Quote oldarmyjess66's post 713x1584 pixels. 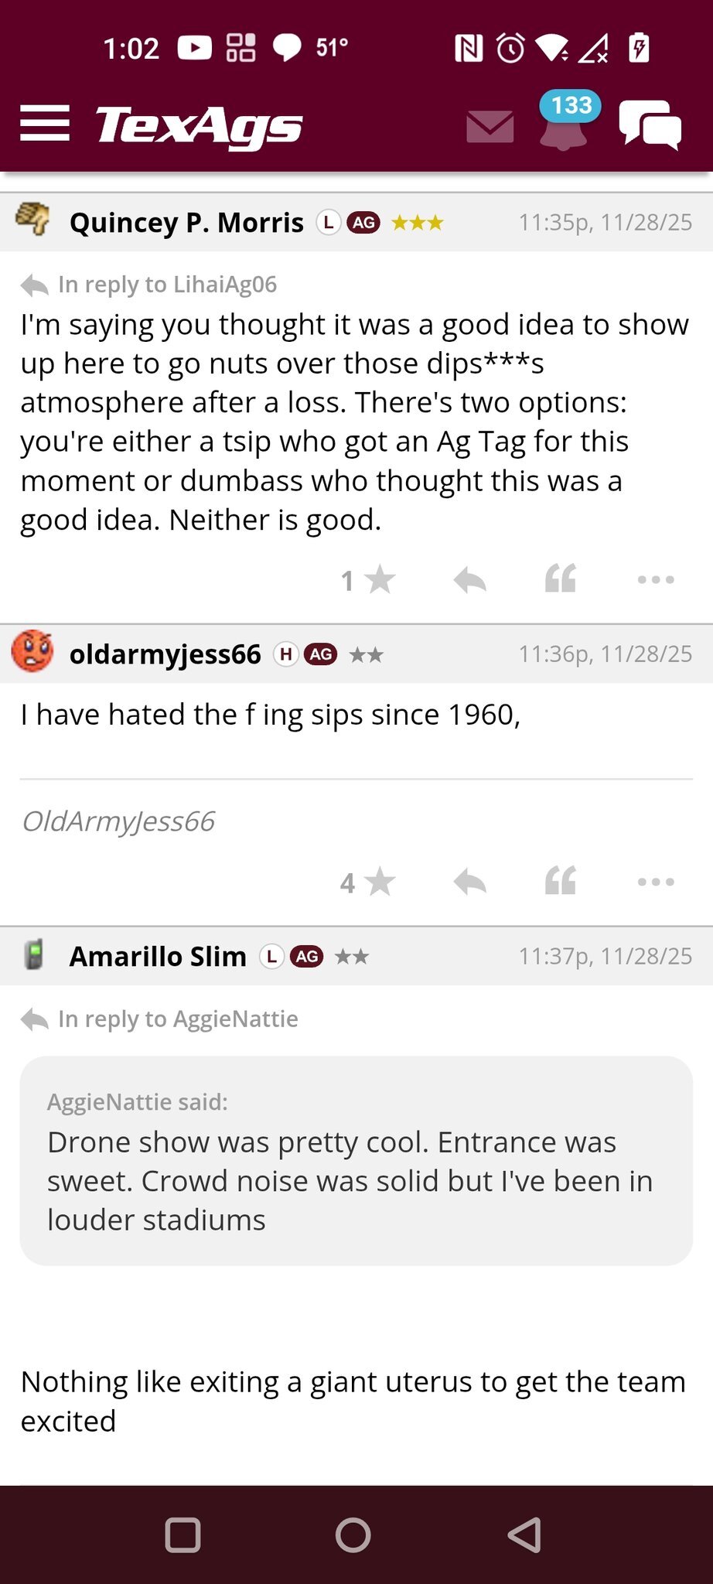(561, 881)
